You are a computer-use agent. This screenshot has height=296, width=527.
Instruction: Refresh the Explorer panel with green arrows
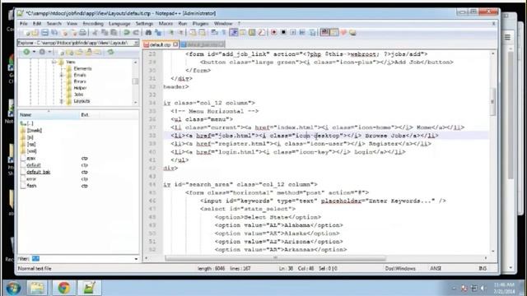point(110,52)
